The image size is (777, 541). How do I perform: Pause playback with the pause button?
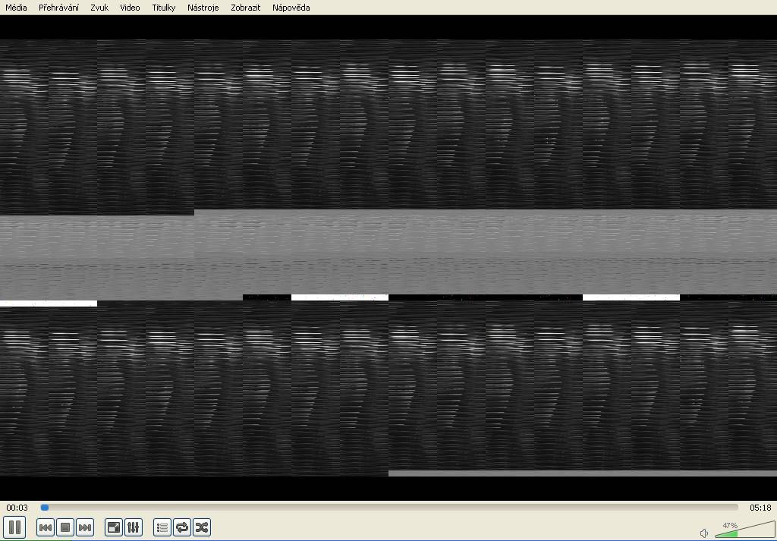[14, 527]
